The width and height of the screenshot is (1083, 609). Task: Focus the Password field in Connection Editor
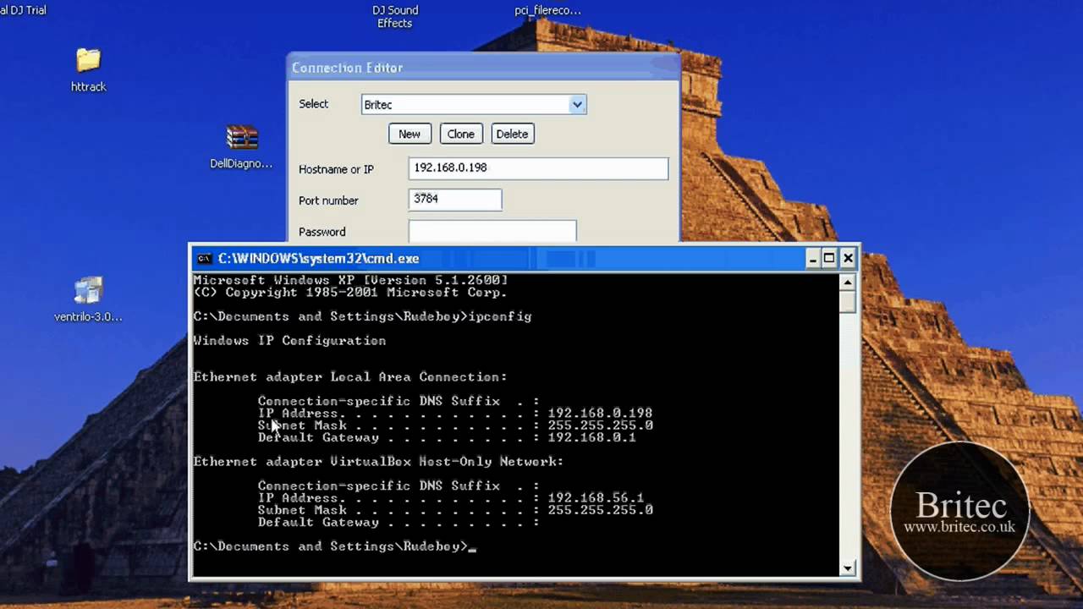pyautogui.click(x=492, y=231)
